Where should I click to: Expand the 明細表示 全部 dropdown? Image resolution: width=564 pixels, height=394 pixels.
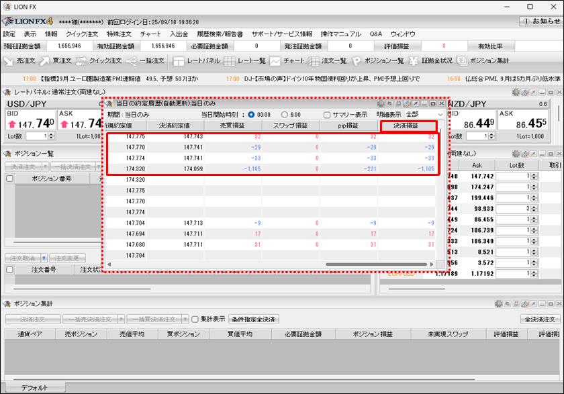424,115
